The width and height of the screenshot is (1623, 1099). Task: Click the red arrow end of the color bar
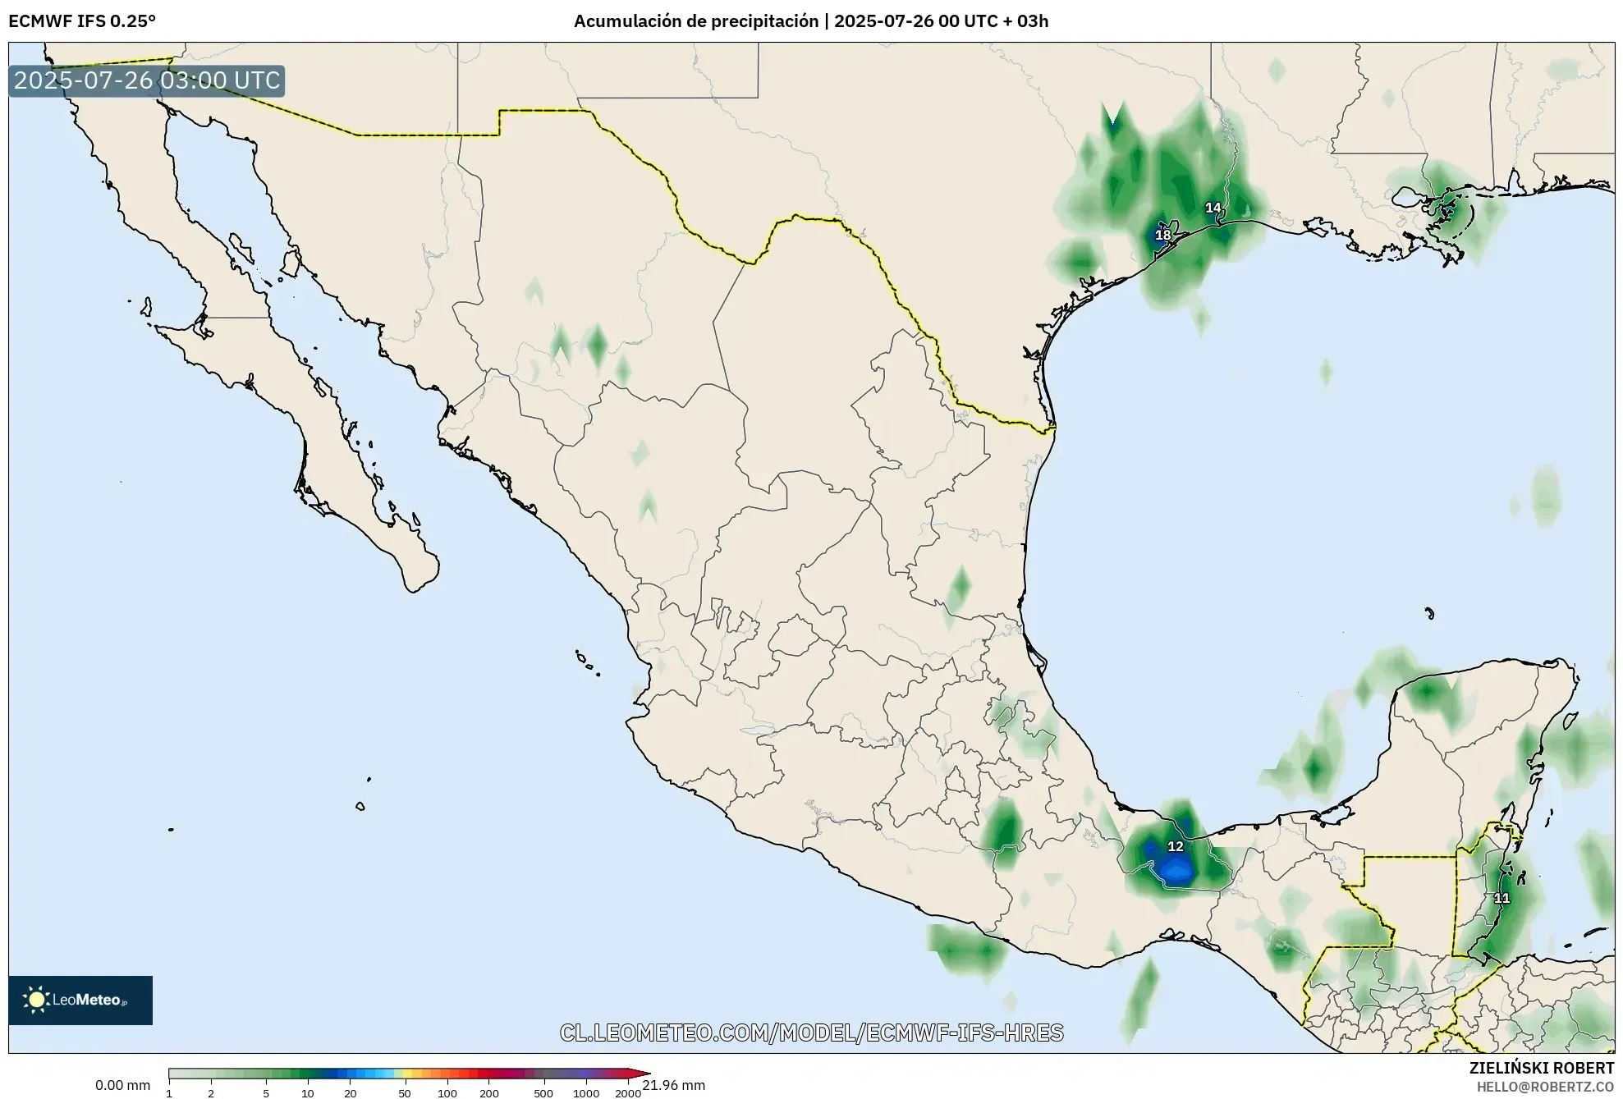click(x=639, y=1073)
